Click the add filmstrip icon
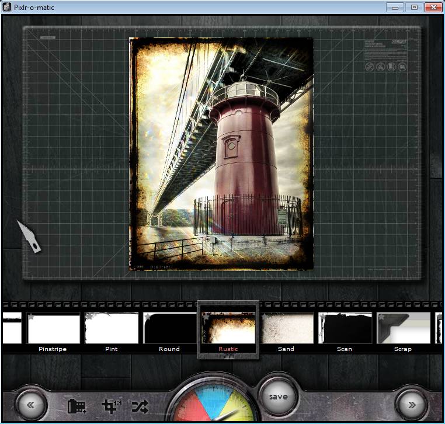The image size is (445, 424). pyautogui.click(x=77, y=406)
